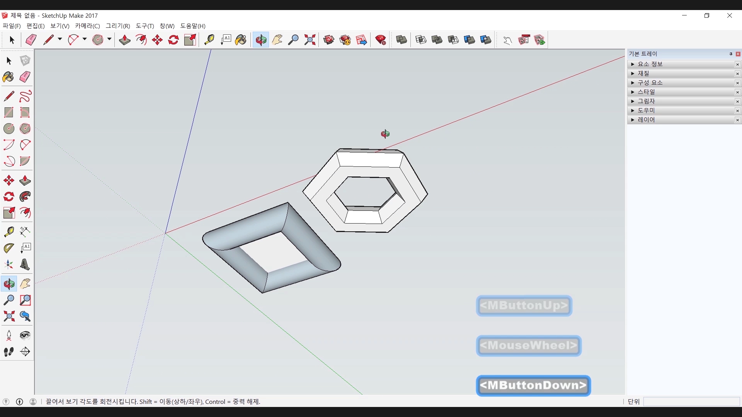Viewport: 742px width, 417px height.
Task: Open the Arc tool dropdown arrow
Action: pos(84,39)
